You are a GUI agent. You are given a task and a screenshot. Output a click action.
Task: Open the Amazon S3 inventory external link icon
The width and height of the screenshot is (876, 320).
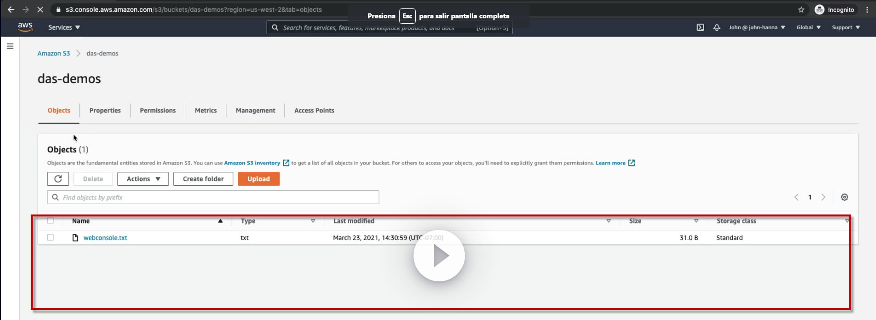click(x=286, y=163)
